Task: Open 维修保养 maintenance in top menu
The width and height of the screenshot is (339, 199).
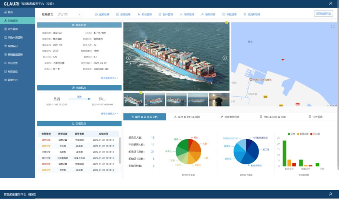Action: pos(208,14)
